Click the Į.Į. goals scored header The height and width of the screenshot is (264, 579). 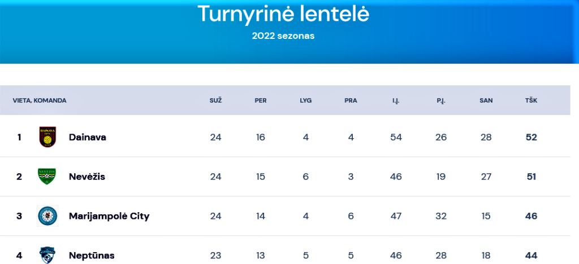tap(396, 100)
